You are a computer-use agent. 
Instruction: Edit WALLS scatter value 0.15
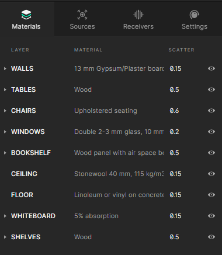coord(175,68)
